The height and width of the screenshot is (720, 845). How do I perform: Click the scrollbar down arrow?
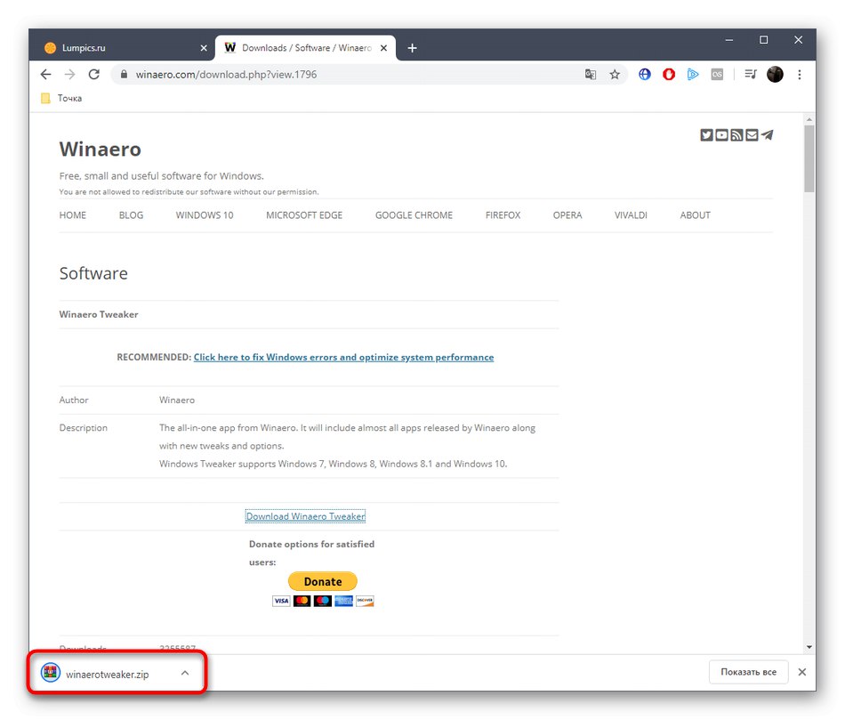point(809,647)
